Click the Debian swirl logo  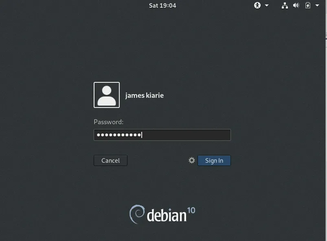pos(137,214)
